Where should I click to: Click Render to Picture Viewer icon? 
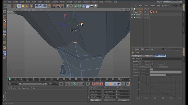(58, 6)
